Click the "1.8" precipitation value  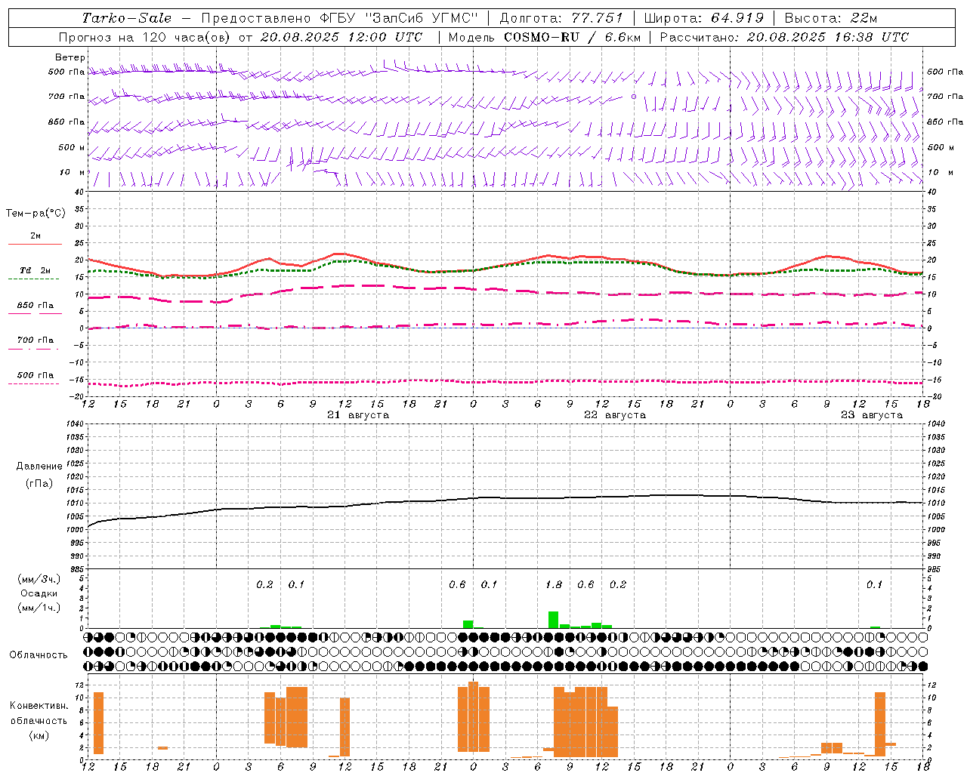point(554,584)
